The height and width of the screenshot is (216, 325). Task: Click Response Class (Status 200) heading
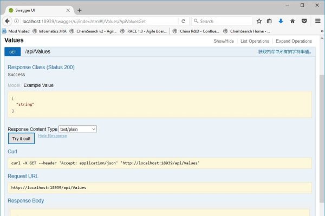(41, 67)
